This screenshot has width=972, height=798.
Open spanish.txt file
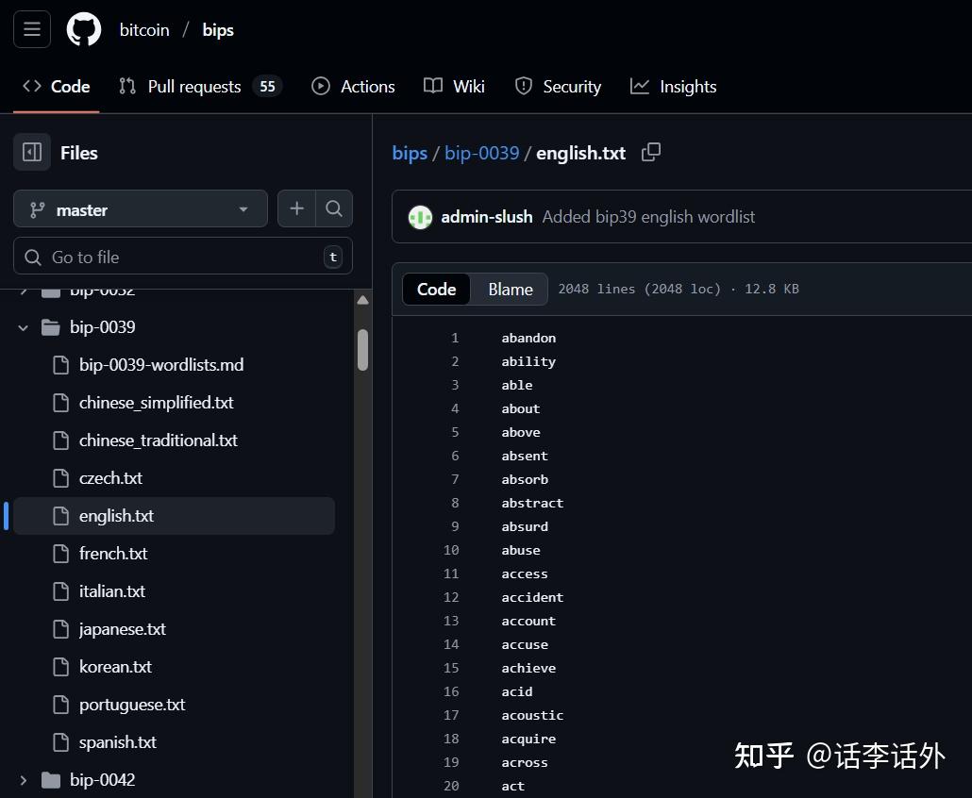(118, 743)
